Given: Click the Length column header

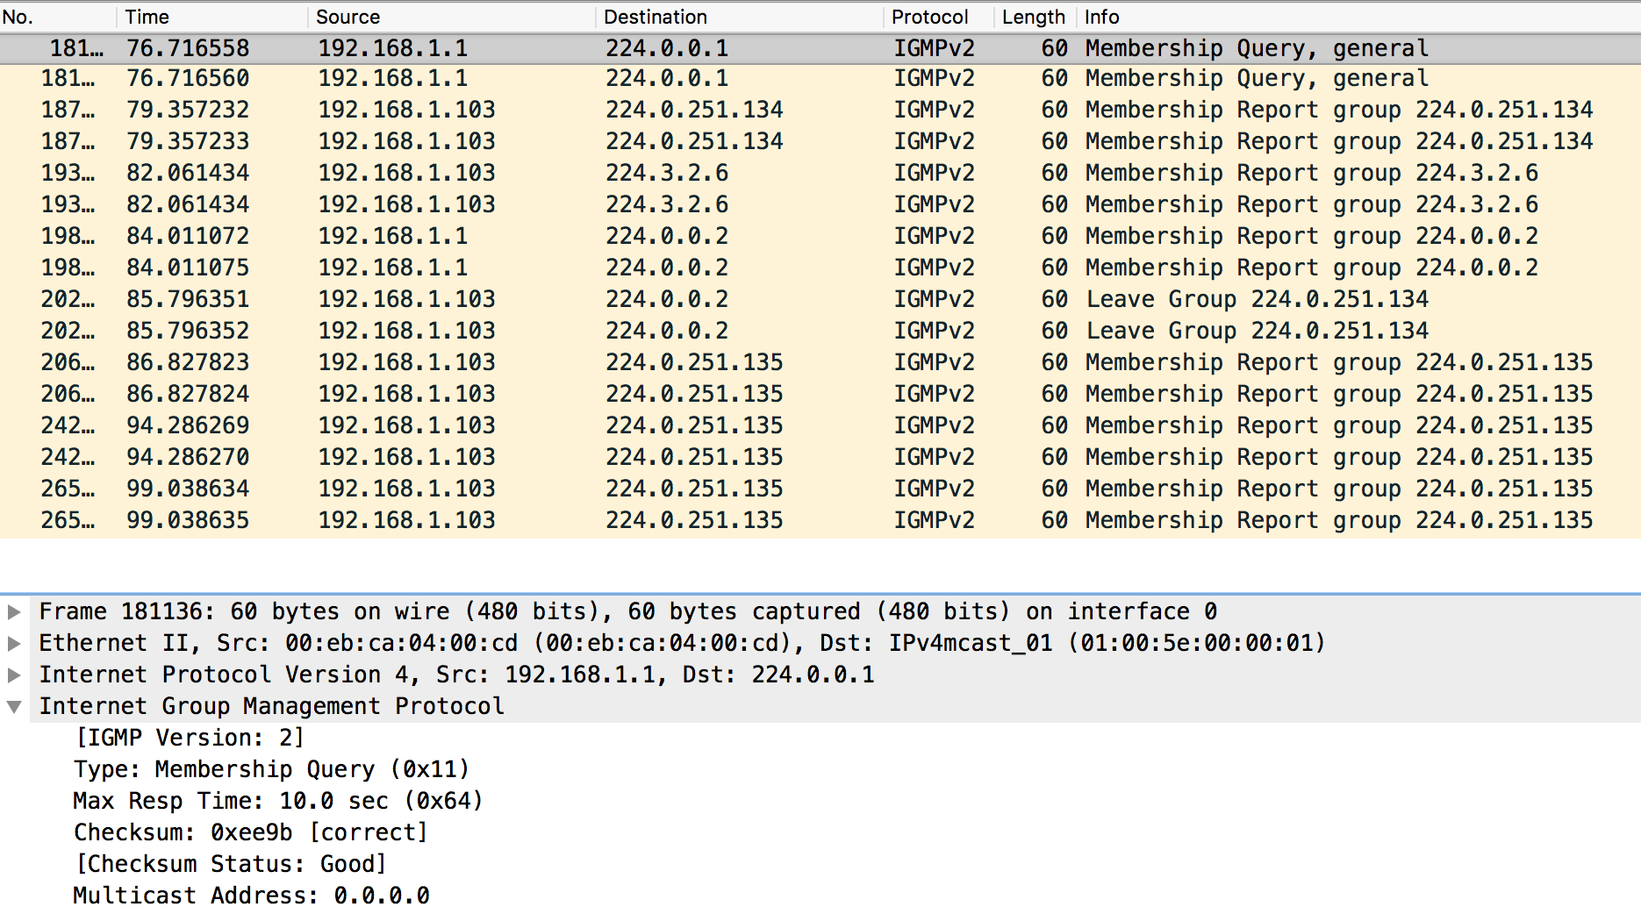Looking at the screenshot, I should 1033,17.
